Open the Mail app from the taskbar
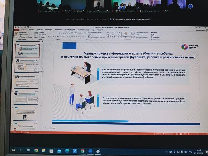Screen dimensions: 208x156 click(x=59, y=151)
